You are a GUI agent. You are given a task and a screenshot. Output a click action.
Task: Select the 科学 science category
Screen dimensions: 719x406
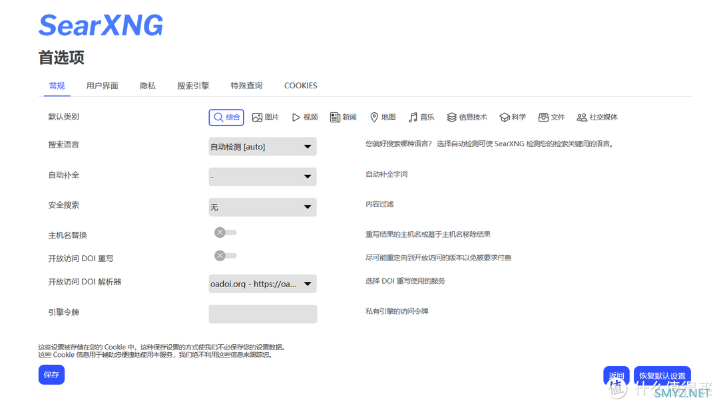click(x=513, y=117)
